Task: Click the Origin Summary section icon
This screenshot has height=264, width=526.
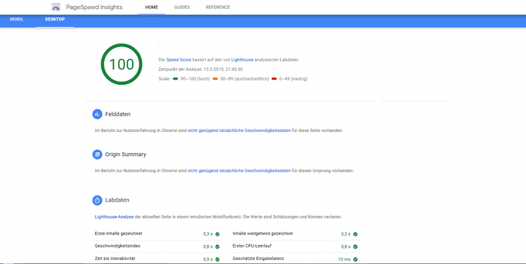Action: [97, 154]
